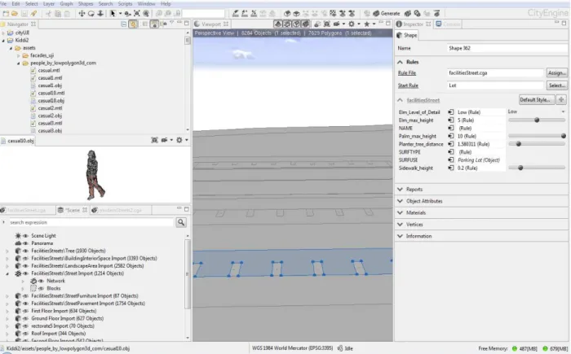Screen dimensions: 571x354
Task: Toggle visibility of the Blocks sublayer
Action: click(41, 288)
